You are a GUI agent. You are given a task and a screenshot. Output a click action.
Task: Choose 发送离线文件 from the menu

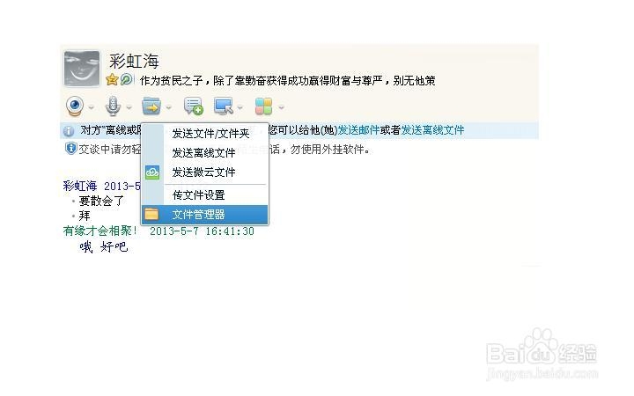(204, 153)
